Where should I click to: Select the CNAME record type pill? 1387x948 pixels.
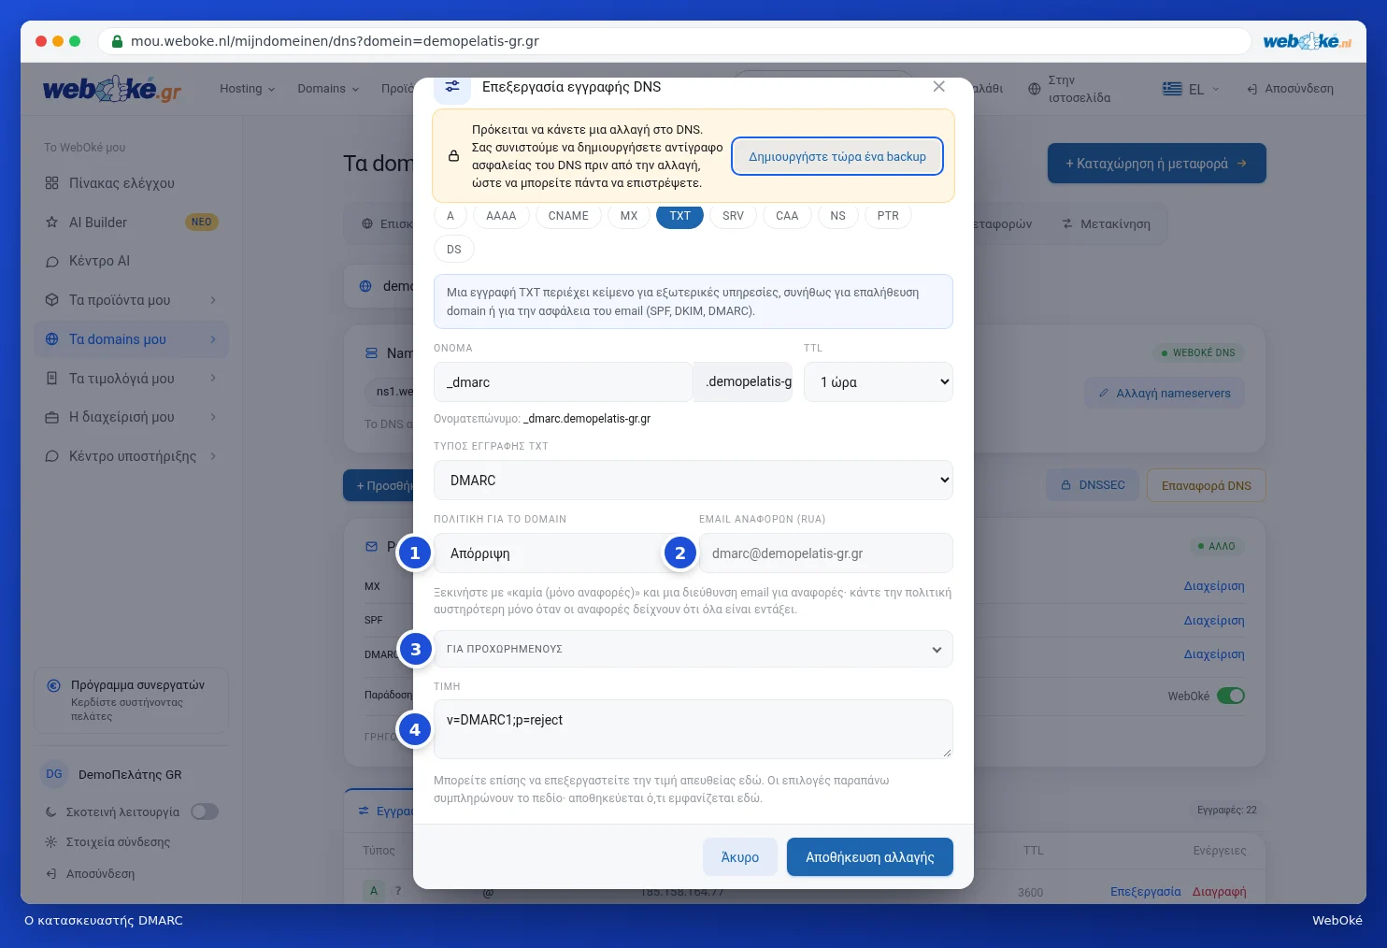[568, 216]
